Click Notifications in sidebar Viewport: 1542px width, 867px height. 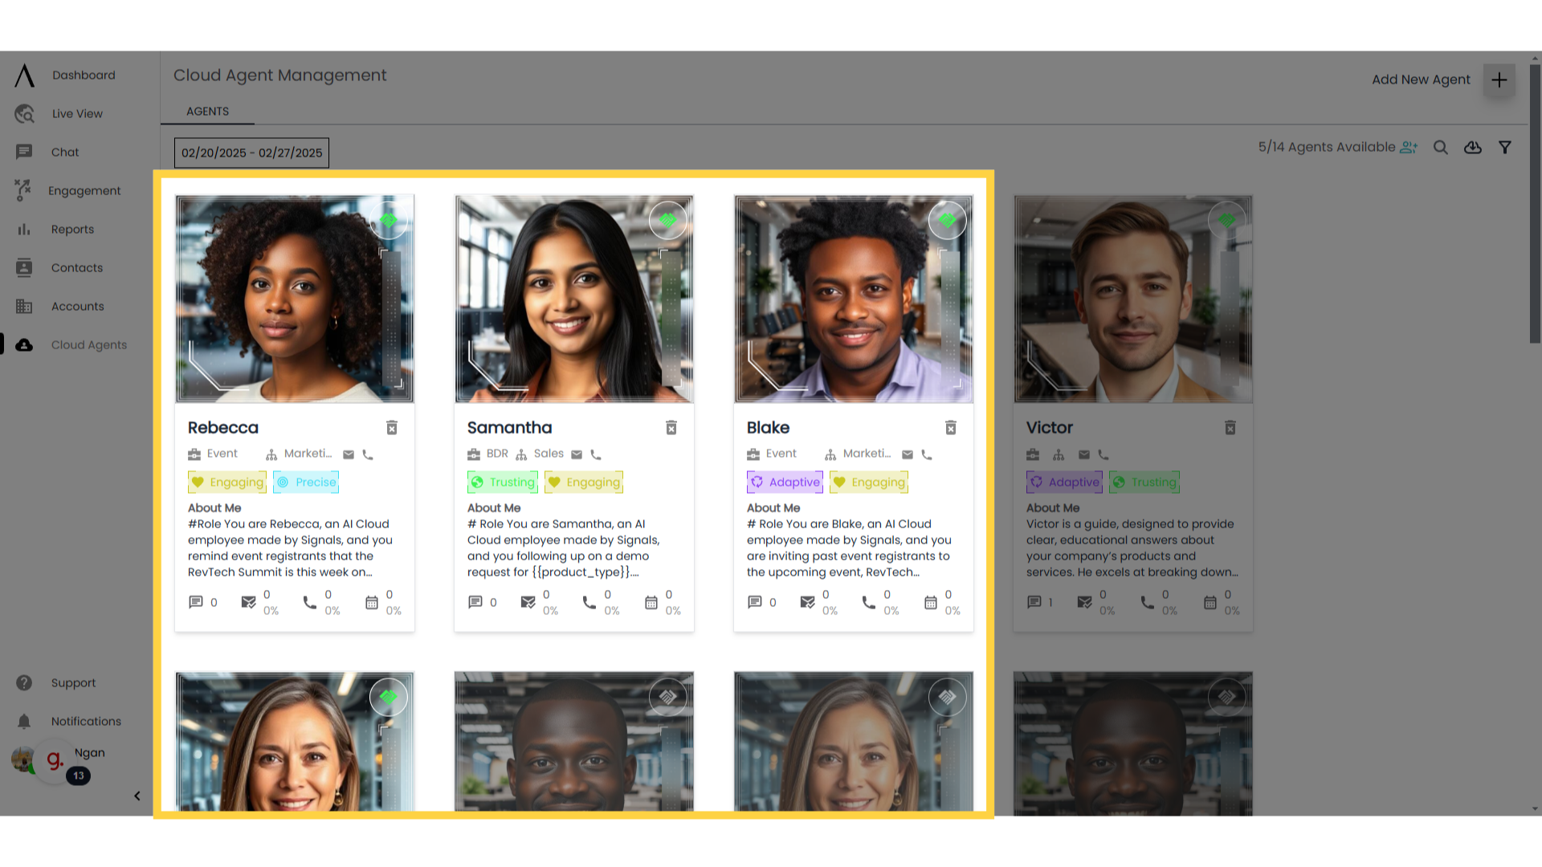[x=86, y=721]
